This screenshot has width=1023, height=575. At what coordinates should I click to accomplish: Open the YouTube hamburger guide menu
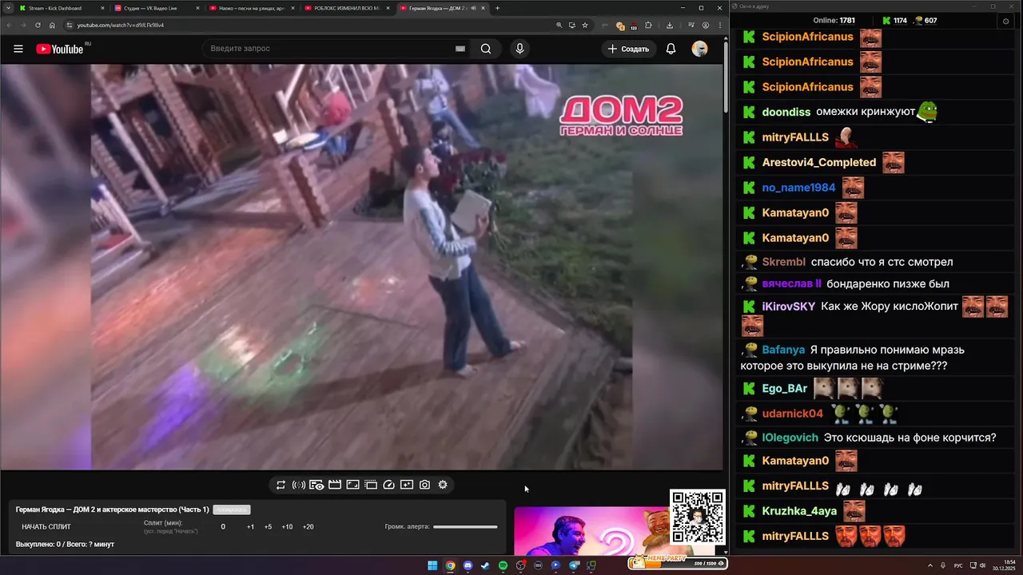18,49
